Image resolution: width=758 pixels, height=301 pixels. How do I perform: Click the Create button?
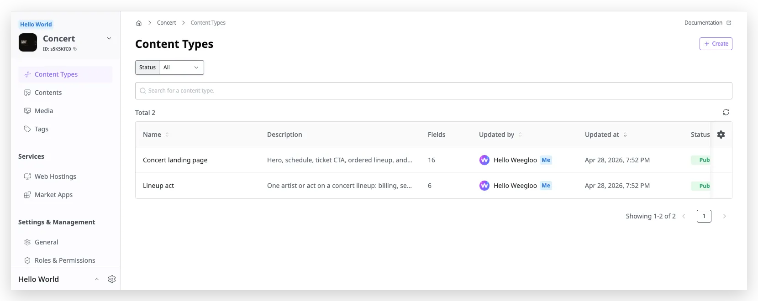[x=716, y=44]
